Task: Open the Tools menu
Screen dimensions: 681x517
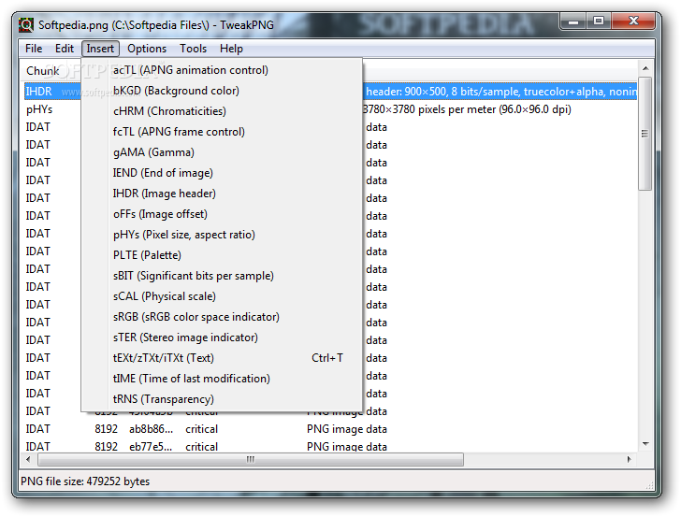Action: (x=194, y=49)
